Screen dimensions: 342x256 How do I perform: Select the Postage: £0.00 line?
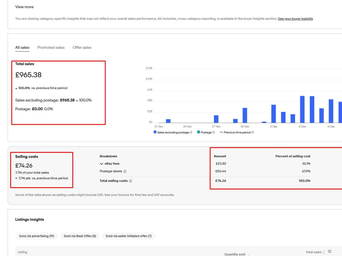coord(34,109)
